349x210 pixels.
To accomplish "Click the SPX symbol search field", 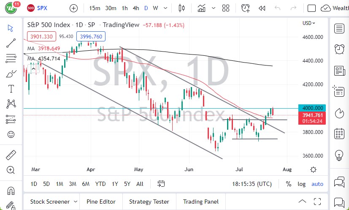I will click(42, 8).
